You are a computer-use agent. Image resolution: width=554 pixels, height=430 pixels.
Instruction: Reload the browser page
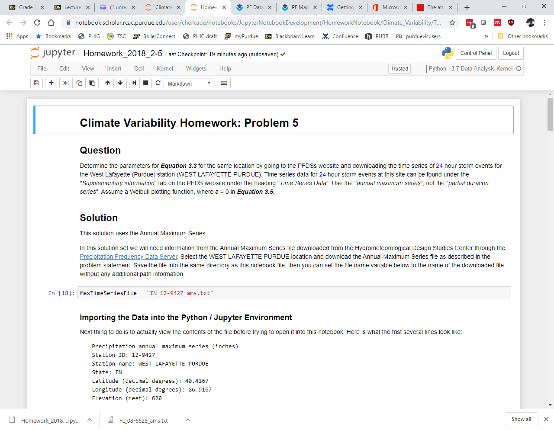37,22
